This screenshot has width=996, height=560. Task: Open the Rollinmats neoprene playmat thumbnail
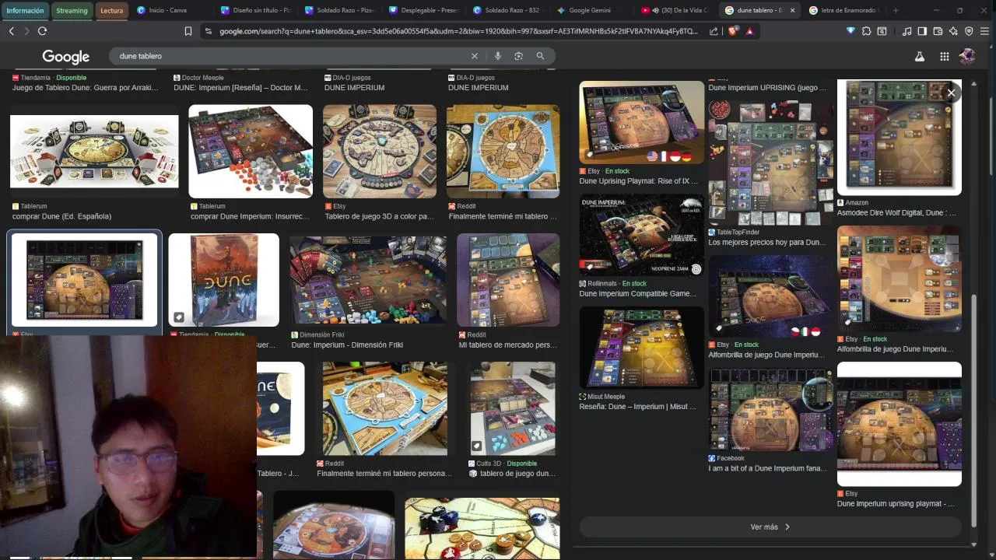pos(641,235)
